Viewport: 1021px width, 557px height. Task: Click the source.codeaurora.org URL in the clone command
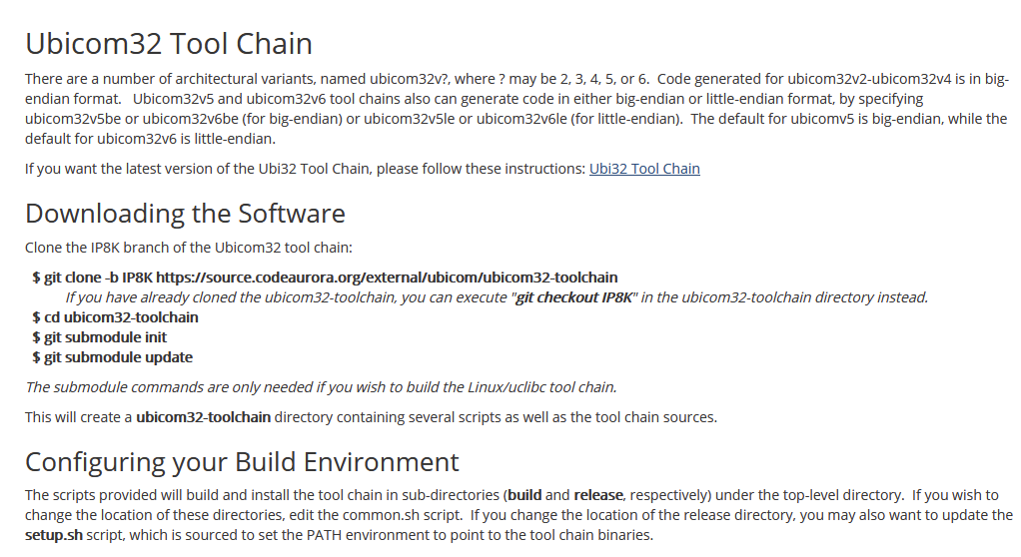[387, 278]
